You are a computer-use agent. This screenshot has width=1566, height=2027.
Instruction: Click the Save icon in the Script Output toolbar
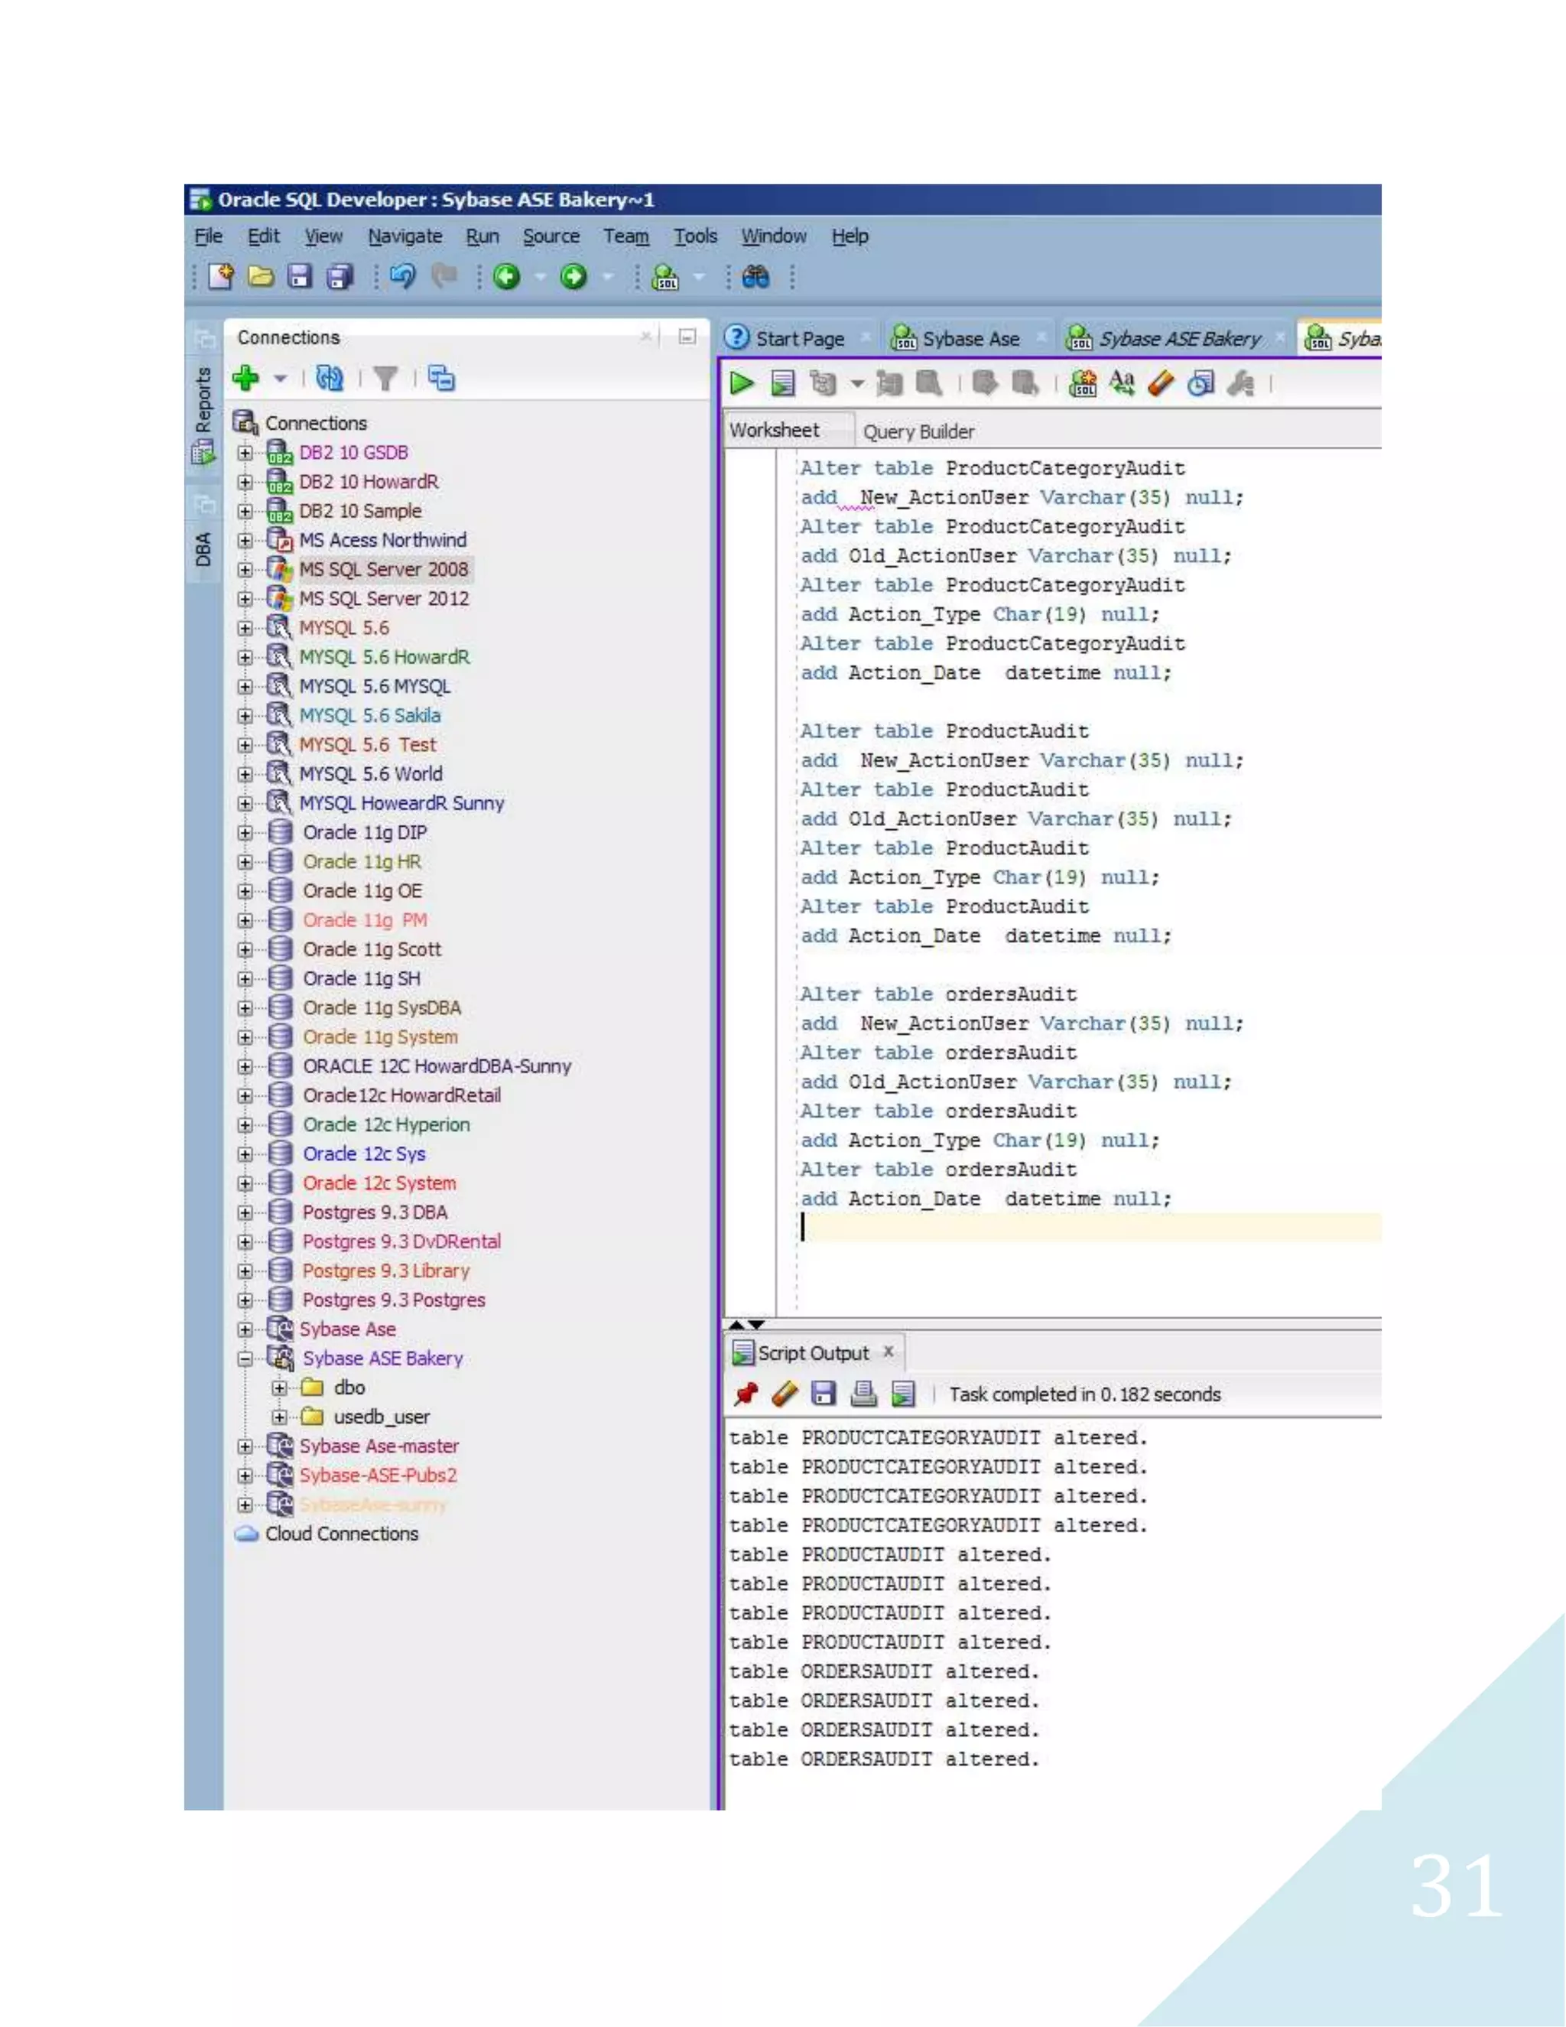[823, 1394]
